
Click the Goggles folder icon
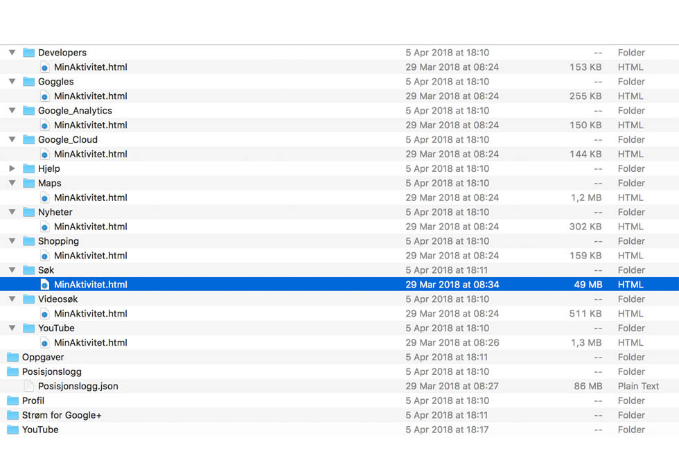click(28, 82)
